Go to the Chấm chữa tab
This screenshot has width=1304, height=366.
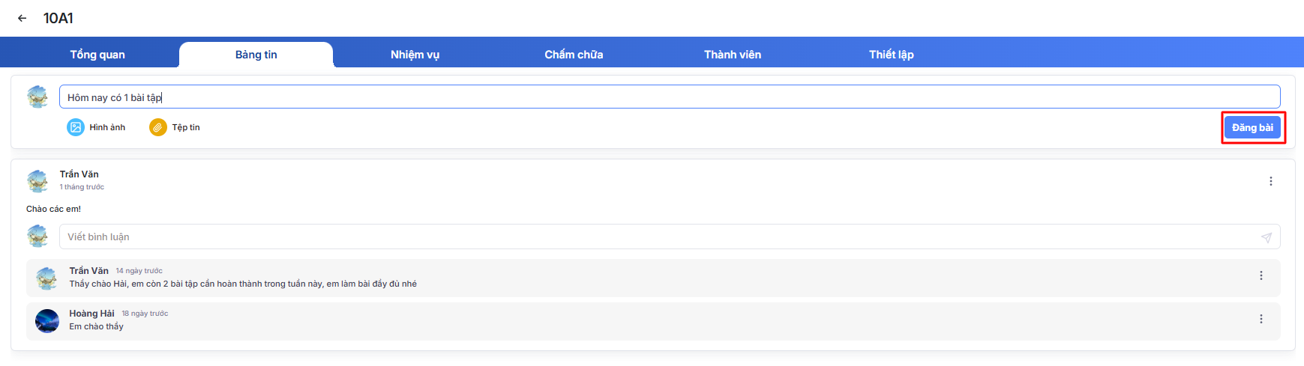click(x=574, y=55)
